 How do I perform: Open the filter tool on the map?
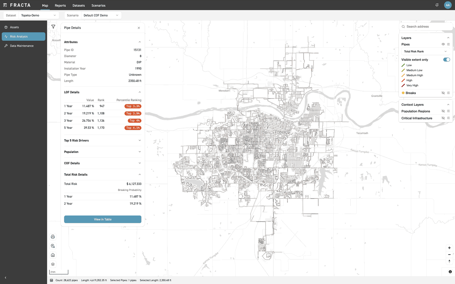coord(53,27)
